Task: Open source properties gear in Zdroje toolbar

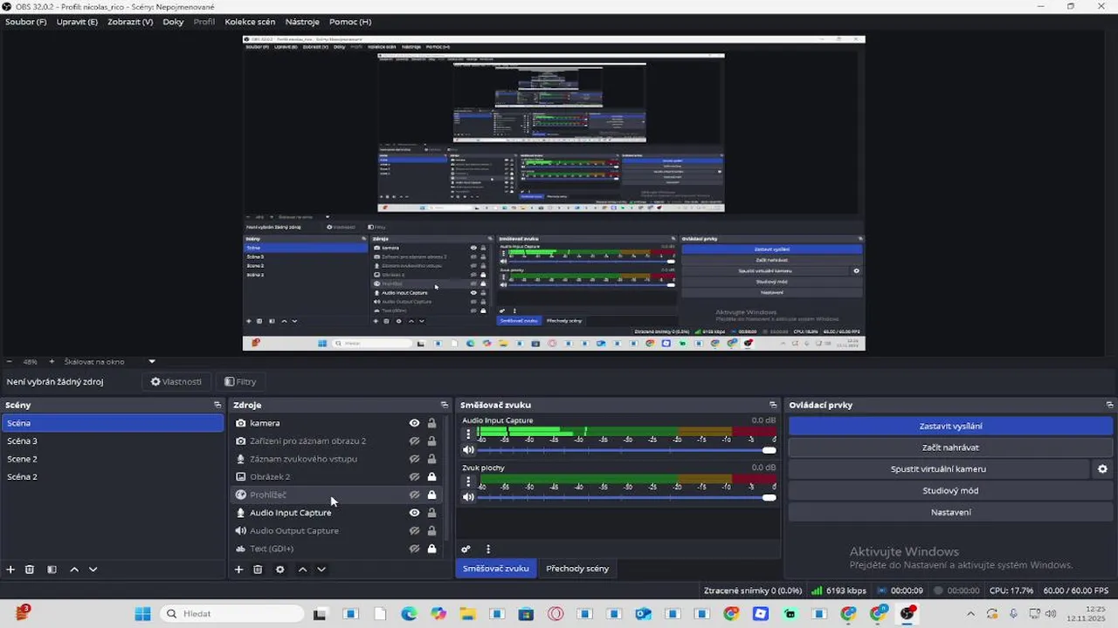Action: point(279,570)
